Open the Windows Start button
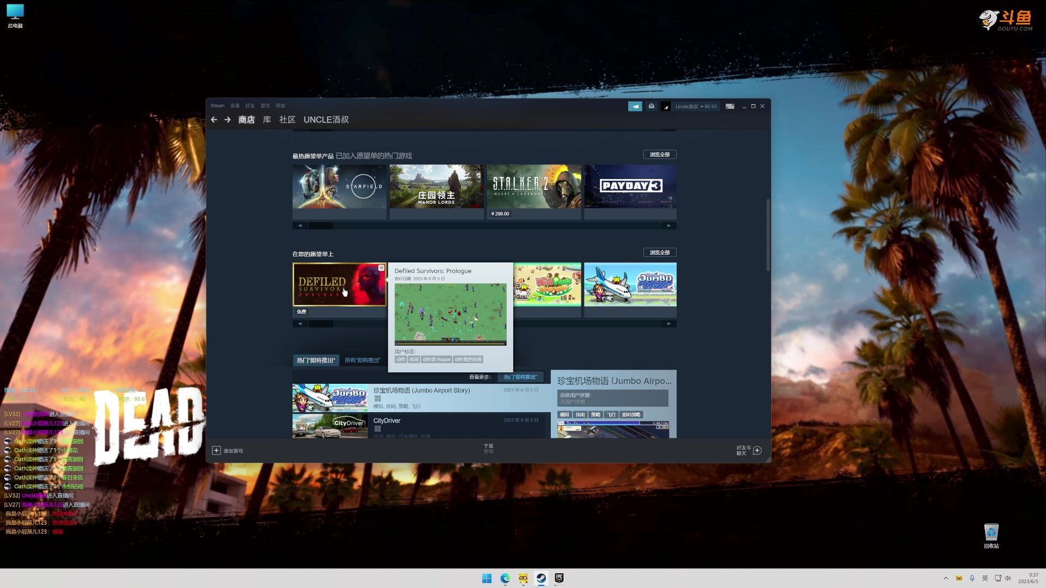This screenshot has width=1046, height=588. coord(487,578)
